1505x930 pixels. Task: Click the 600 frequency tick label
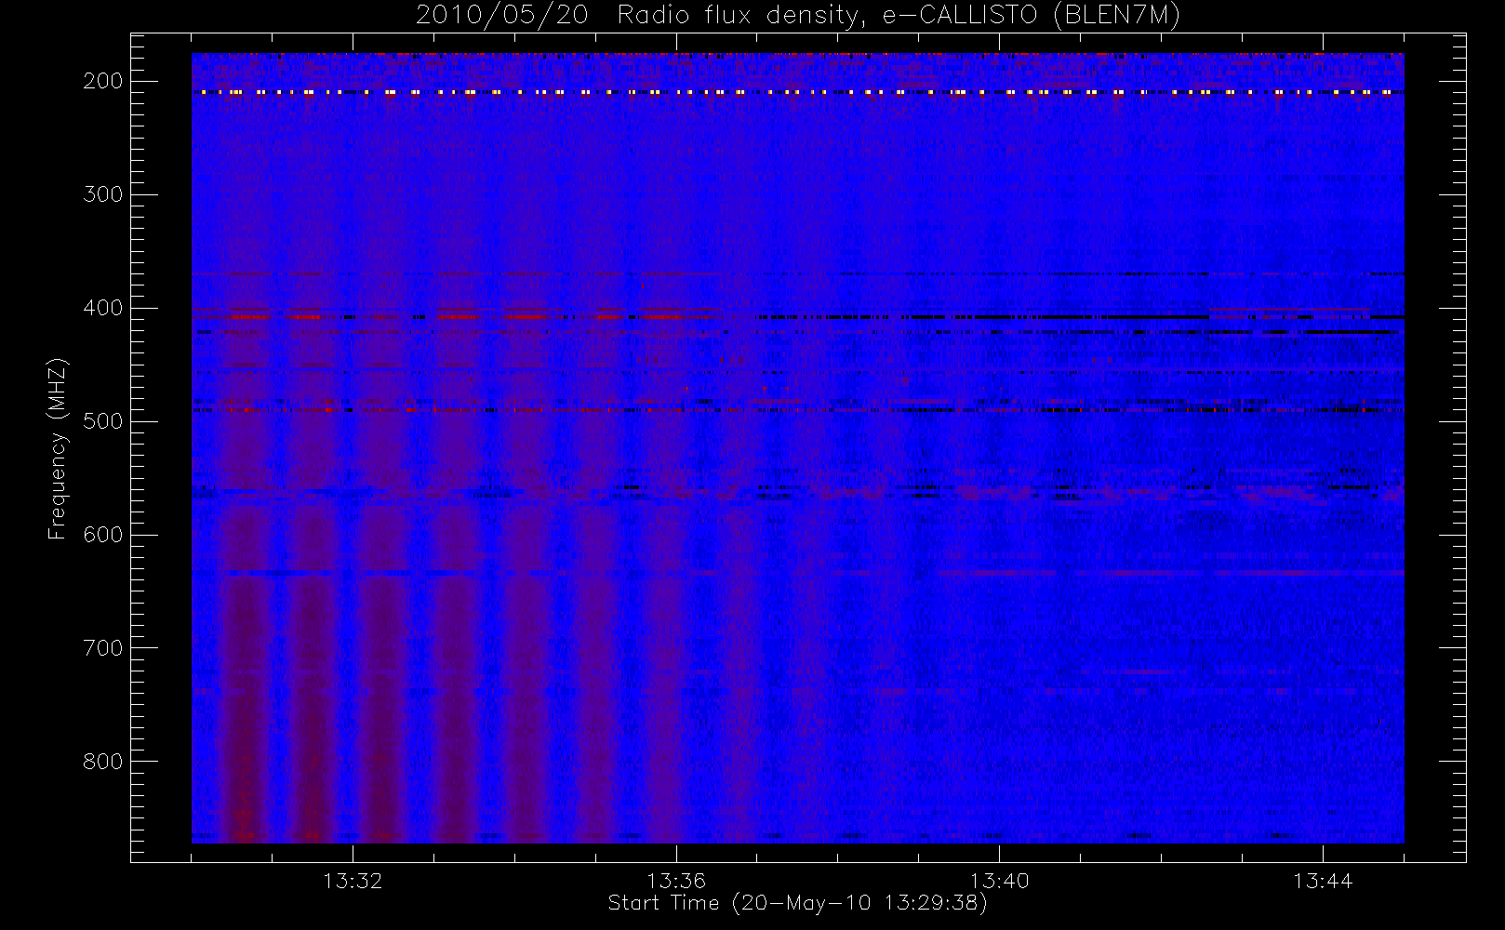pyautogui.click(x=103, y=535)
